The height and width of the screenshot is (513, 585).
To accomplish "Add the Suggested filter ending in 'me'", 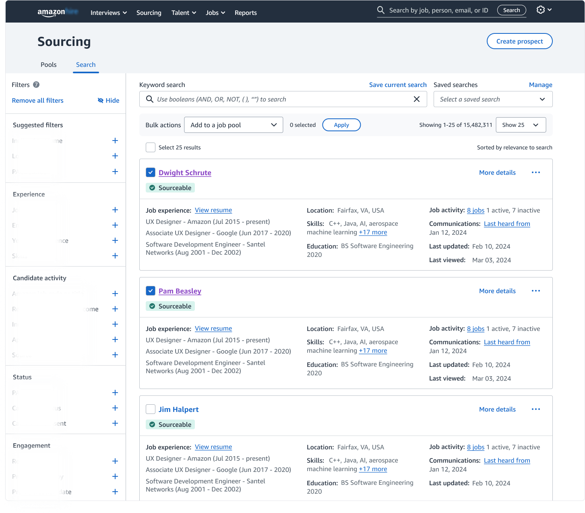I will (x=115, y=141).
